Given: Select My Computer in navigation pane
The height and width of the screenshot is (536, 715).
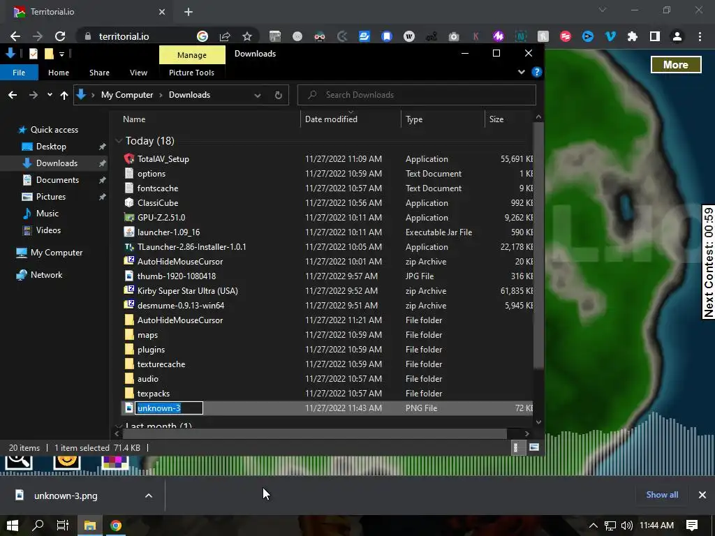Looking at the screenshot, I should point(57,253).
